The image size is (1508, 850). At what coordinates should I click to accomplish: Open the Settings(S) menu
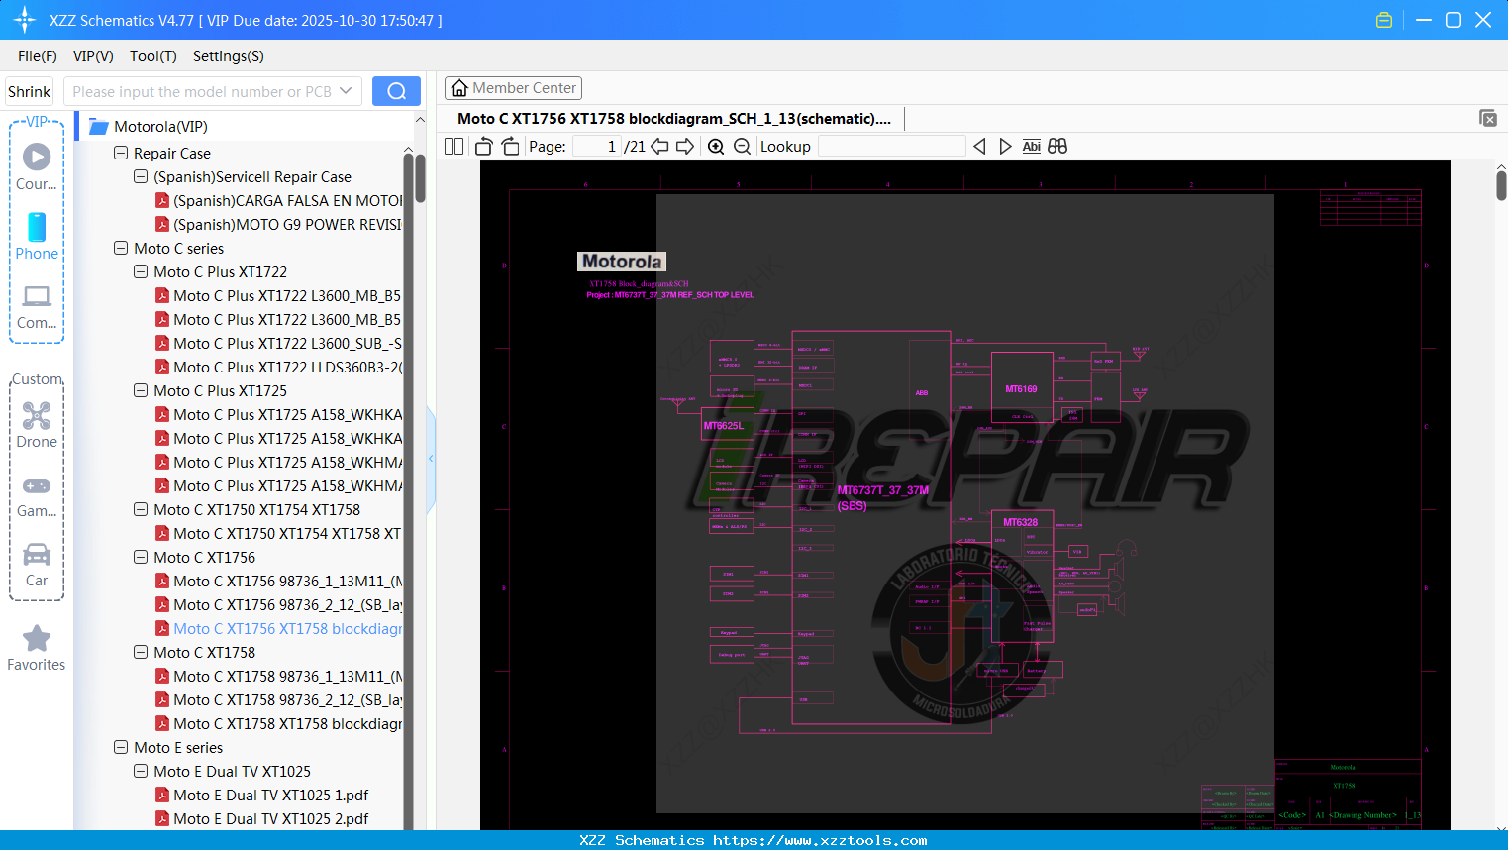228,56
